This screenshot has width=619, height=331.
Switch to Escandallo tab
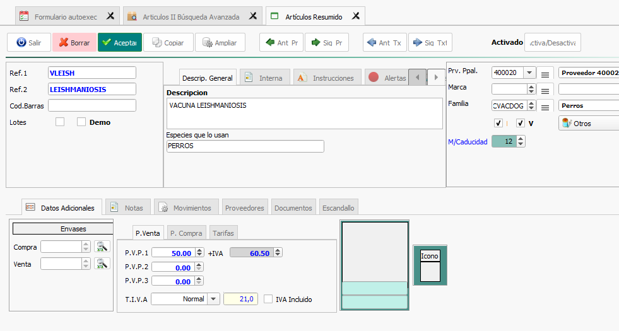click(x=338, y=207)
